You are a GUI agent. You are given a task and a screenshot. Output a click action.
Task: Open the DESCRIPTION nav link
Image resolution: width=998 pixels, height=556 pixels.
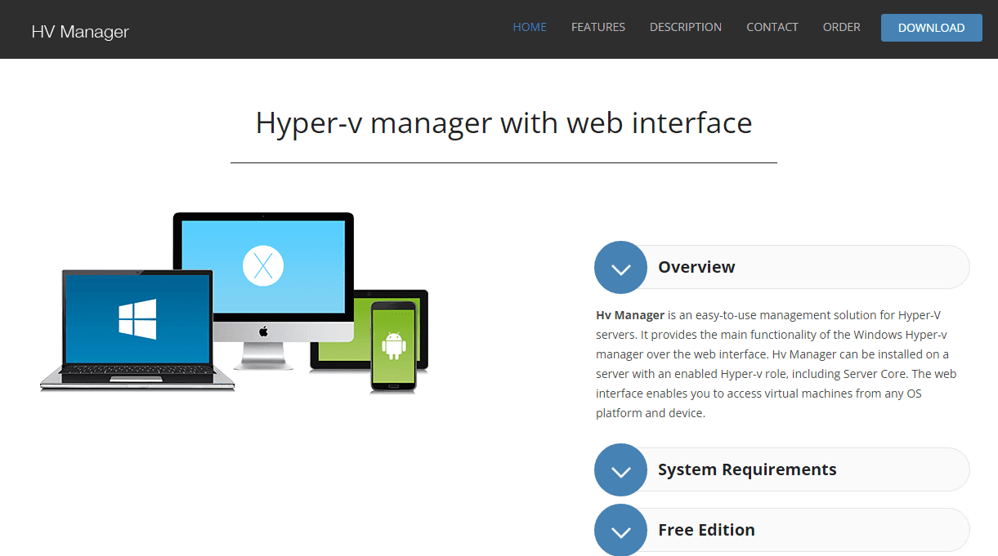[686, 27]
